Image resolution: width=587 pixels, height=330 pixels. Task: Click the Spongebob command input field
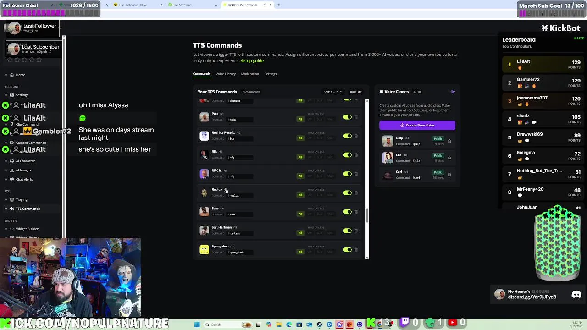tap(240, 253)
